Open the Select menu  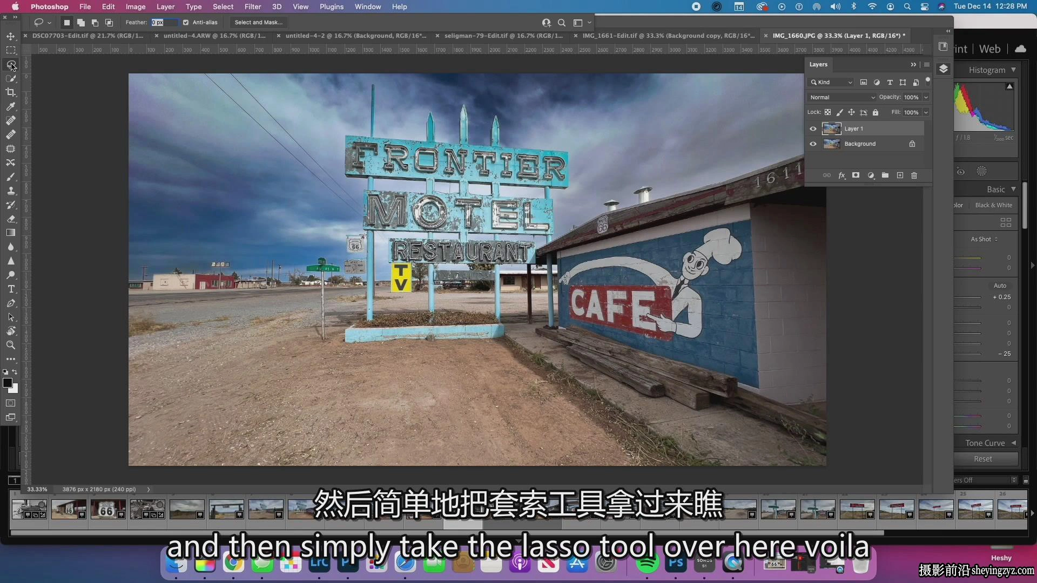tap(223, 6)
